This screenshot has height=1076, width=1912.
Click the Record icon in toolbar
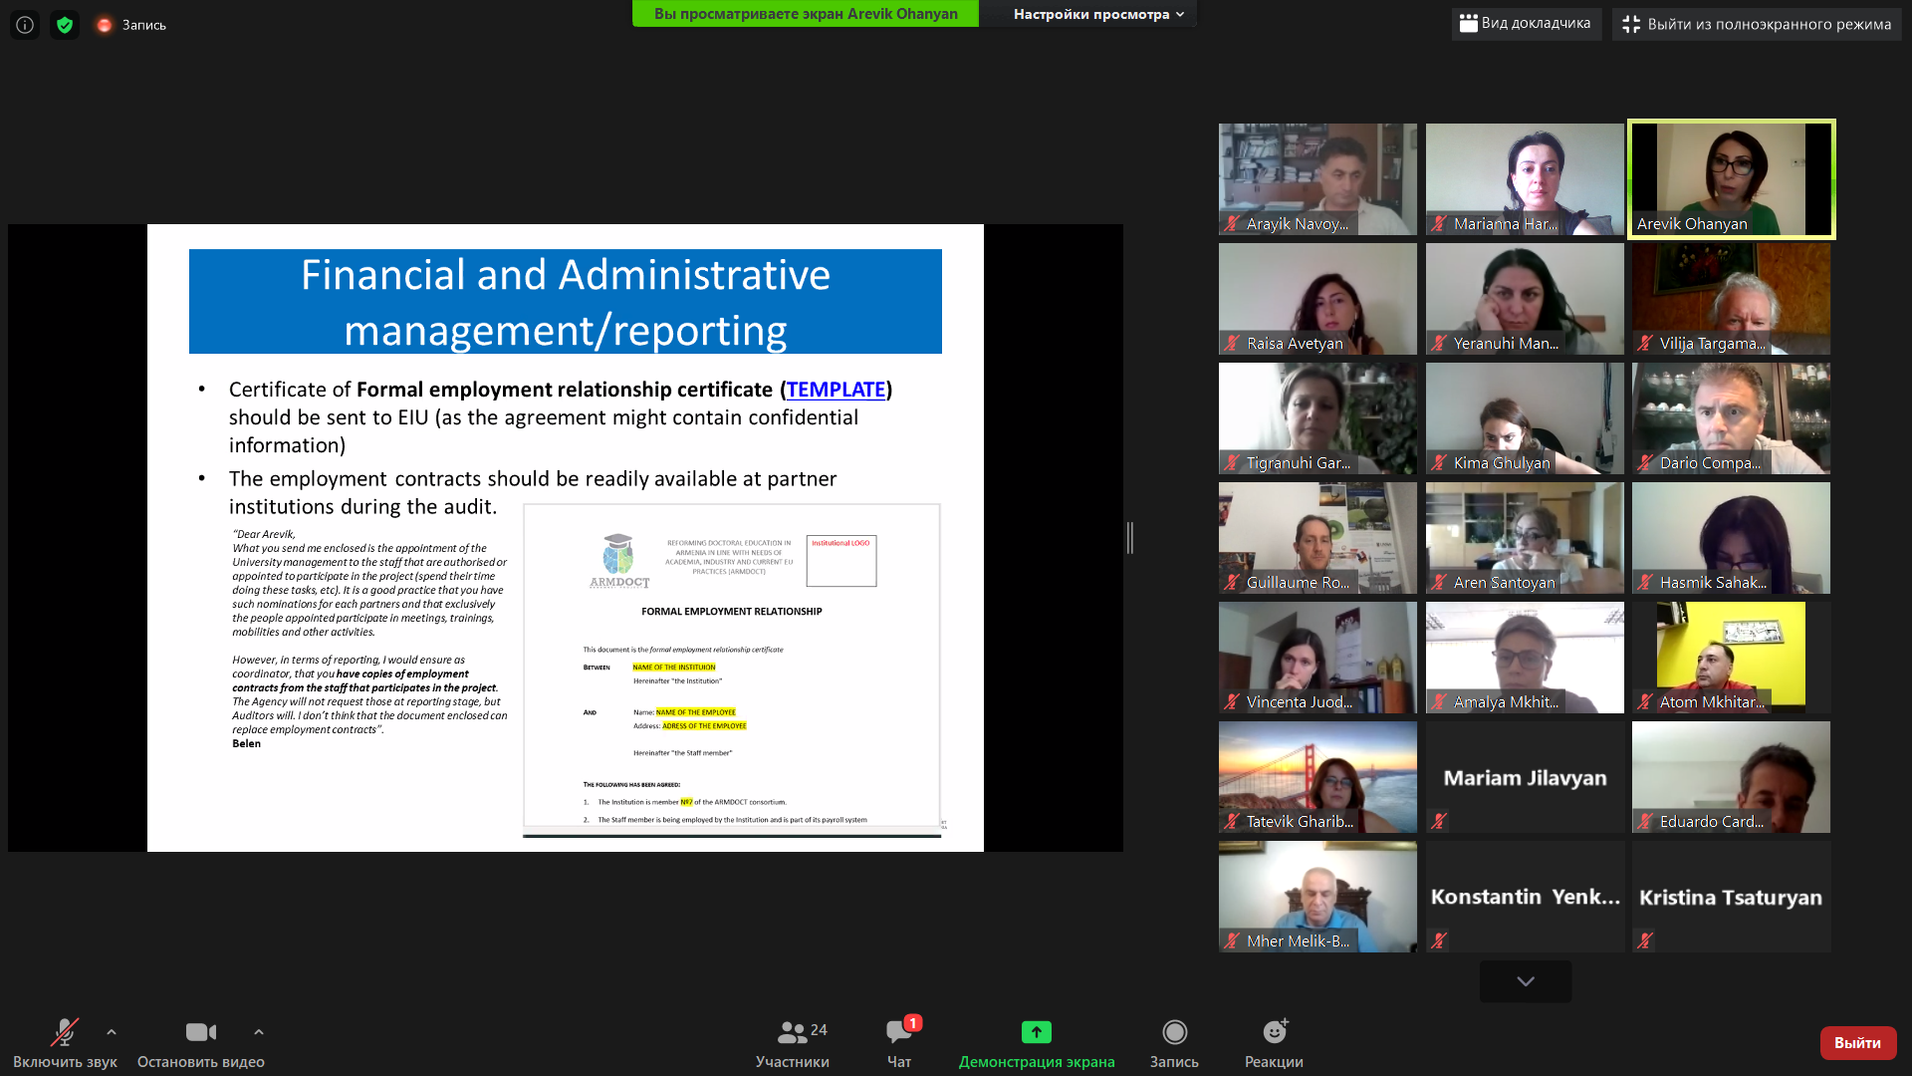1174,1032
